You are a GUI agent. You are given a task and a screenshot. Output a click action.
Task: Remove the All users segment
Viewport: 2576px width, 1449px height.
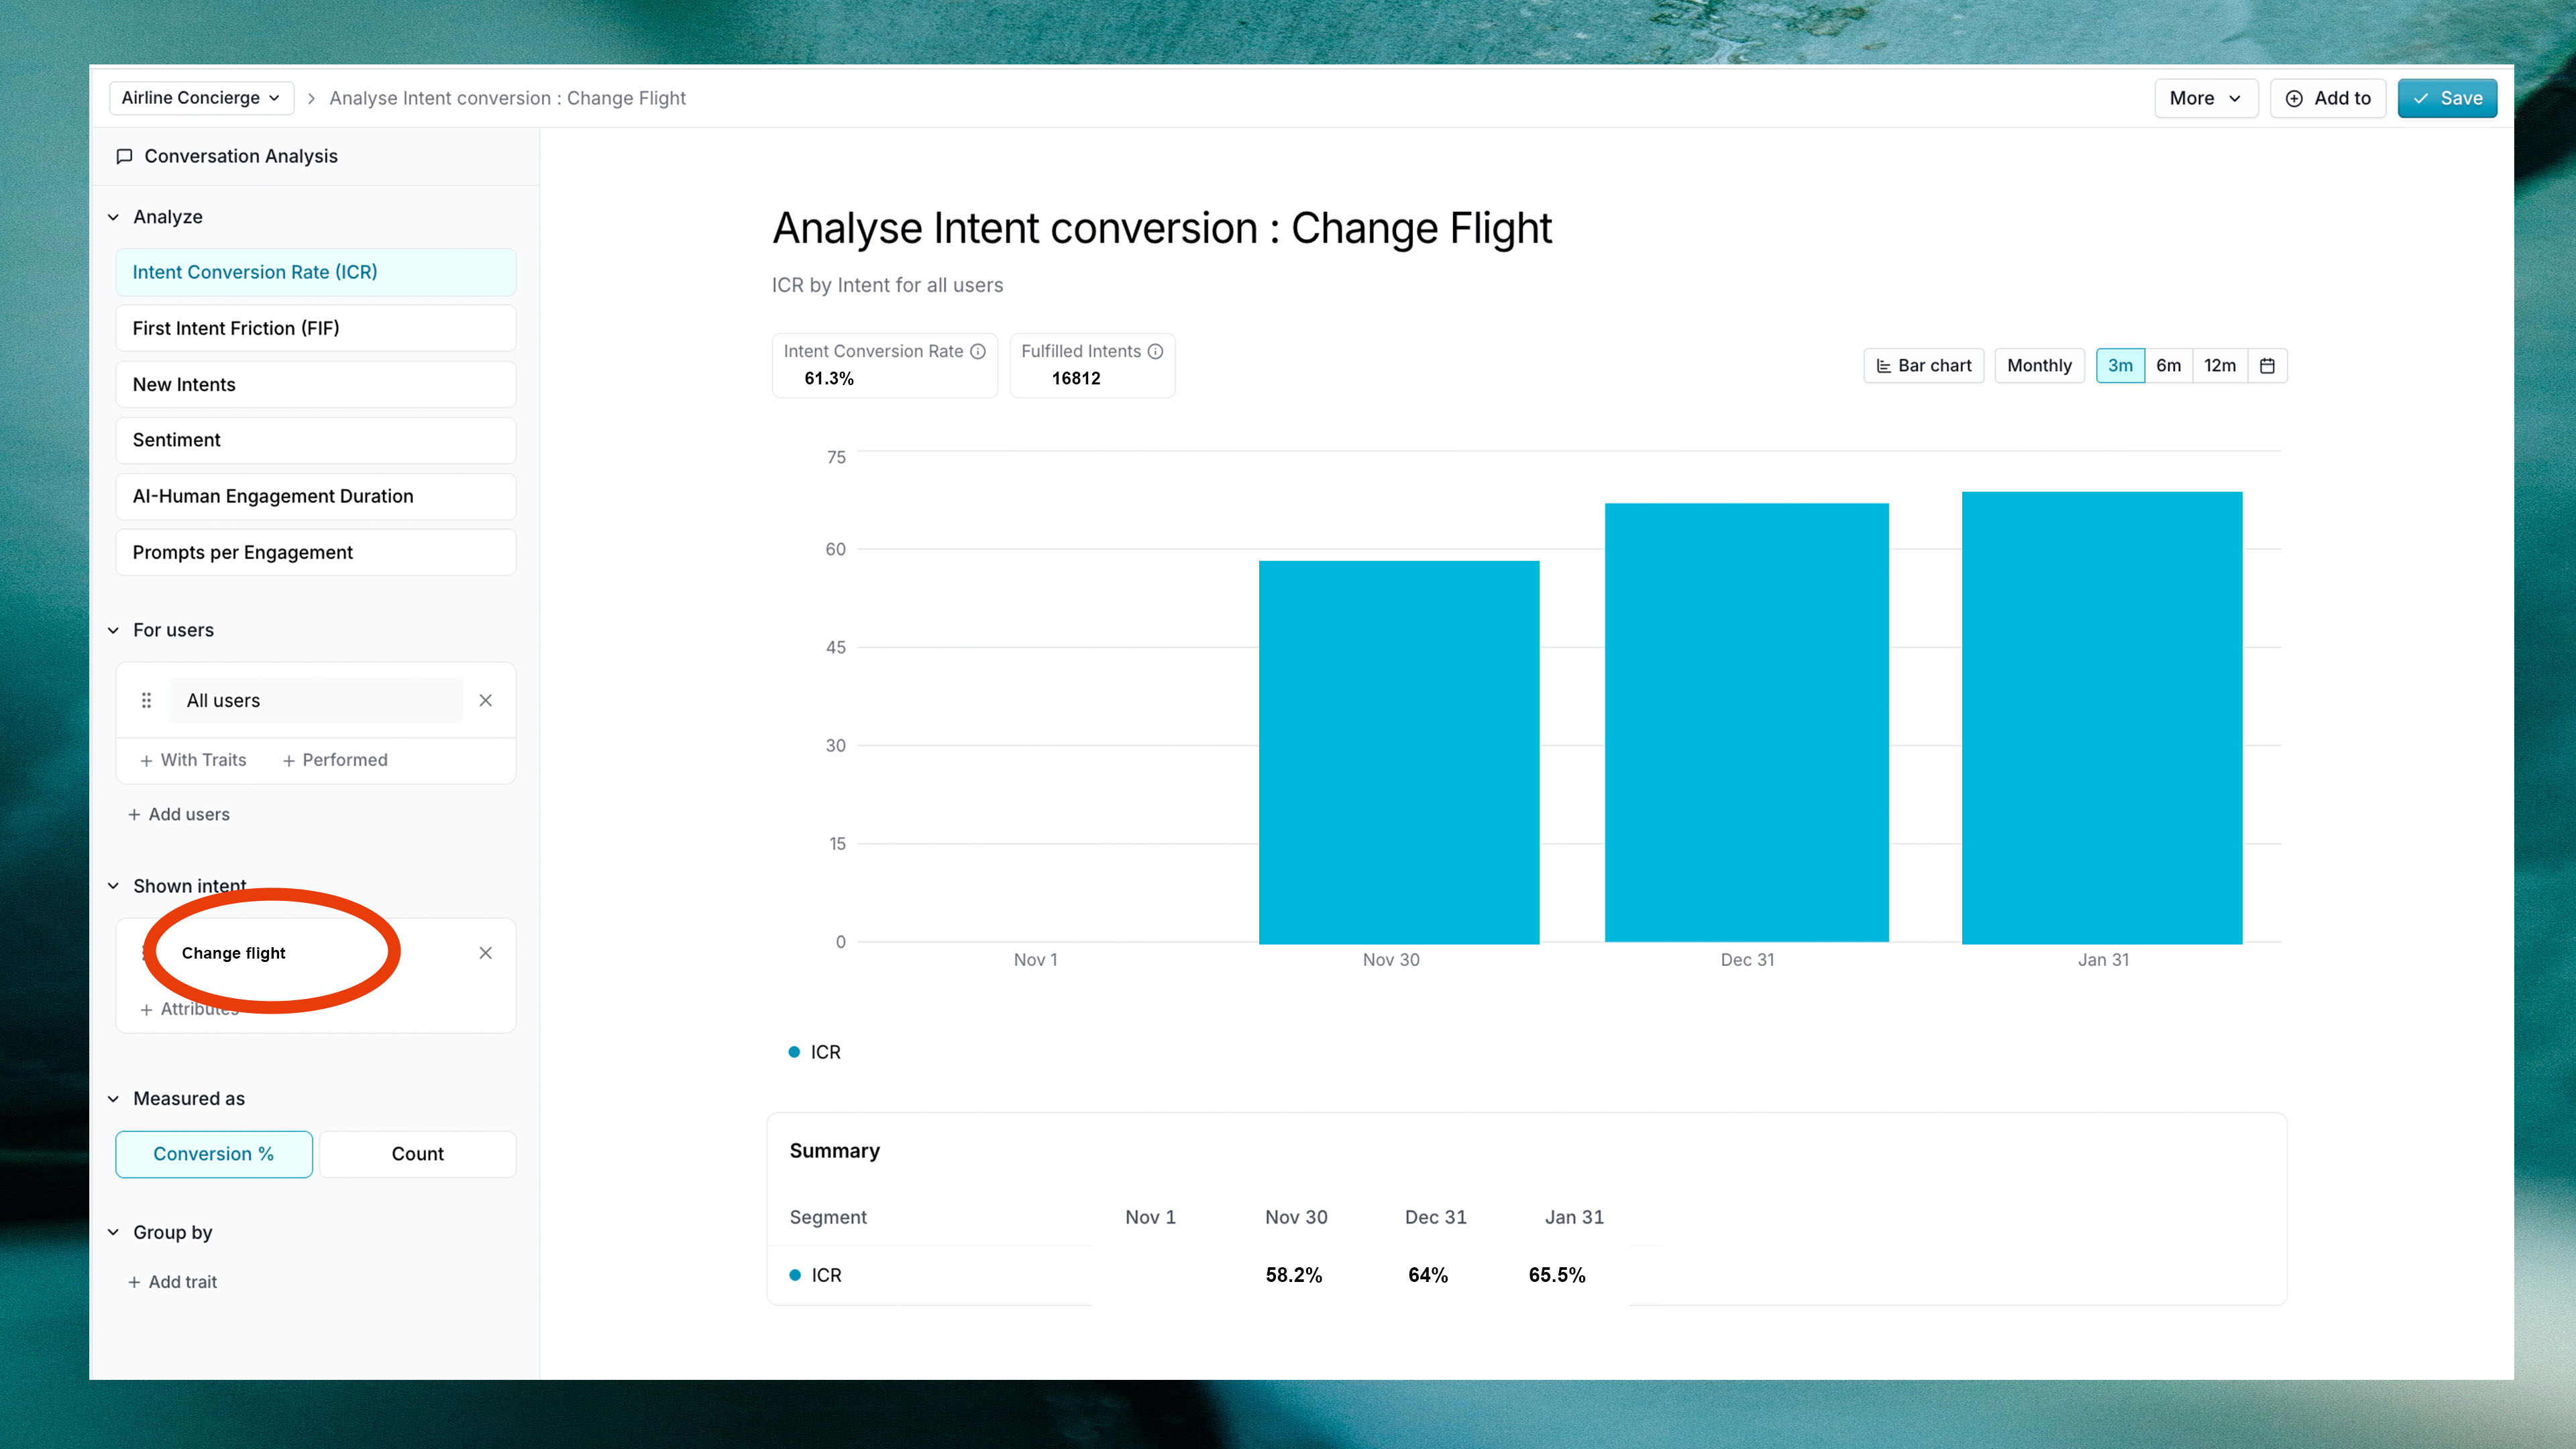point(485,700)
